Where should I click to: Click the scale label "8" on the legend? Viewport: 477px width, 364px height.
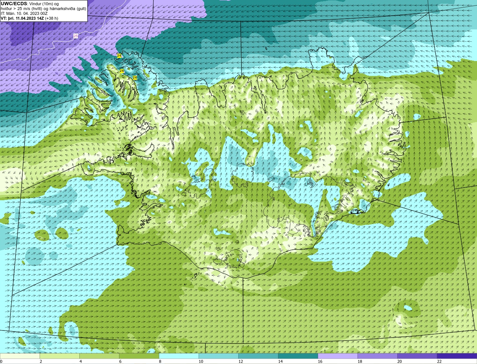click(160, 361)
